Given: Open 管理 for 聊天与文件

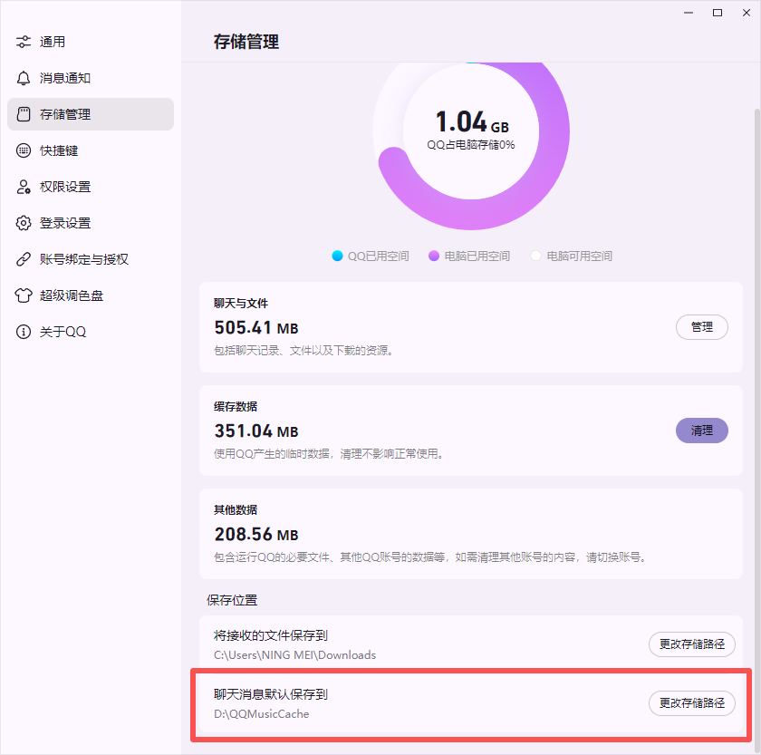Looking at the screenshot, I should click(x=702, y=327).
